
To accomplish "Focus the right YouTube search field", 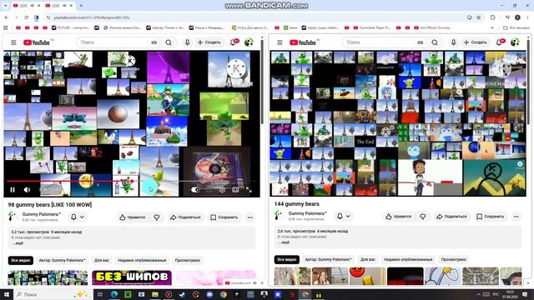I will tap(380, 42).
